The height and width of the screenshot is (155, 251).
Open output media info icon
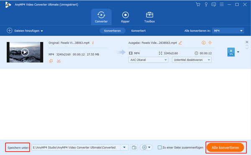pyautogui.click(x=203, y=43)
